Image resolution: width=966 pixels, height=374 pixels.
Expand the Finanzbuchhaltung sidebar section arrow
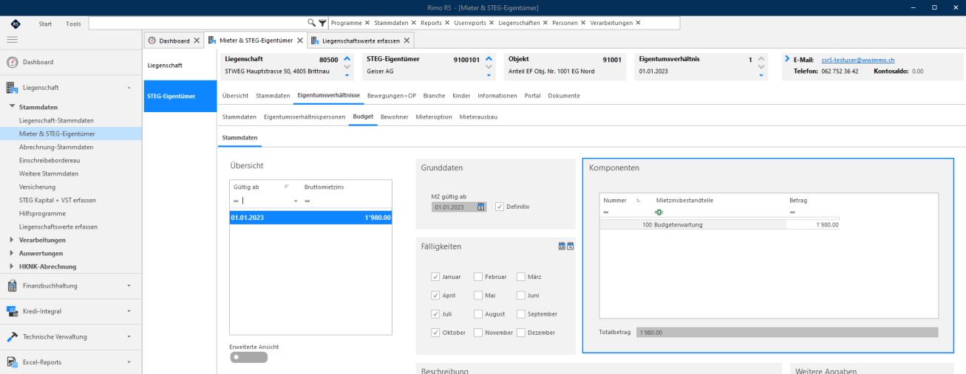coord(129,285)
